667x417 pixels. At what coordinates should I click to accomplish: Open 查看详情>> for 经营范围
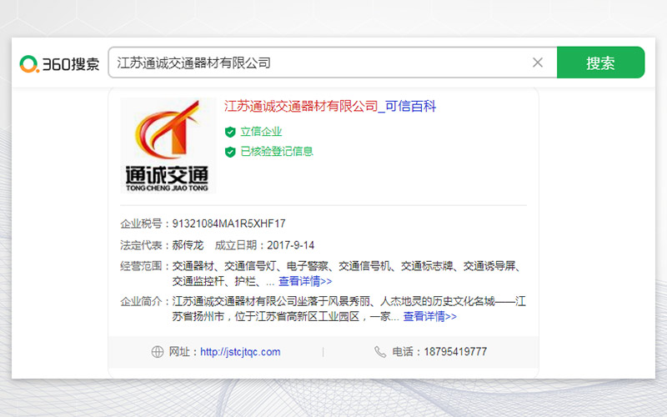click(305, 281)
